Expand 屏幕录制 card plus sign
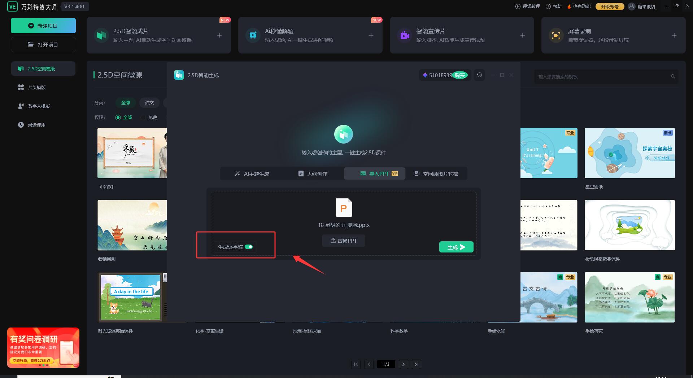 coord(674,35)
